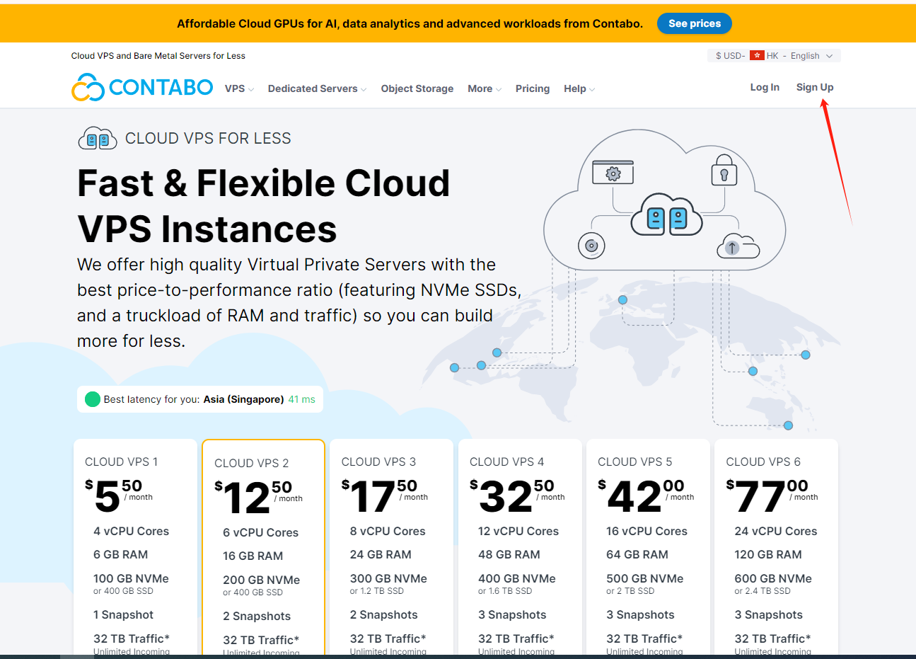This screenshot has height=659, width=916.
Task: Click '4 vCPU Cores' in Cloud VPS 1
Action: pos(132,531)
